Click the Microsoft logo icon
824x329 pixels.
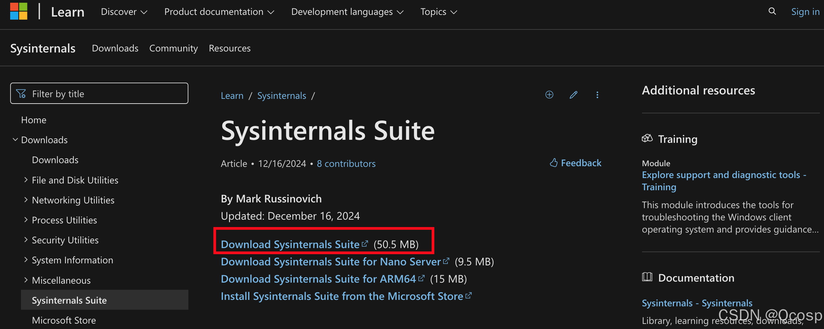tap(19, 11)
